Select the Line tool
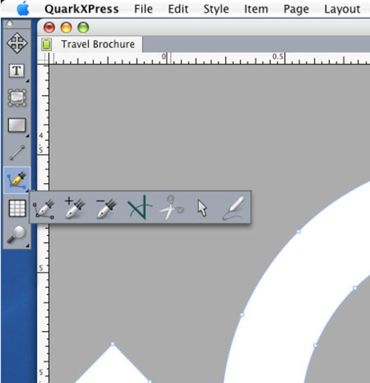This screenshot has width=370, height=383. coord(17,152)
